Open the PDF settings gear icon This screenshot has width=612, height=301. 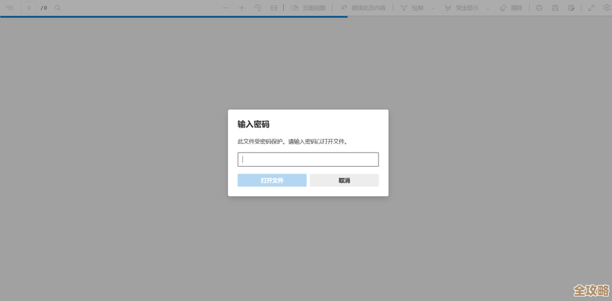click(607, 8)
